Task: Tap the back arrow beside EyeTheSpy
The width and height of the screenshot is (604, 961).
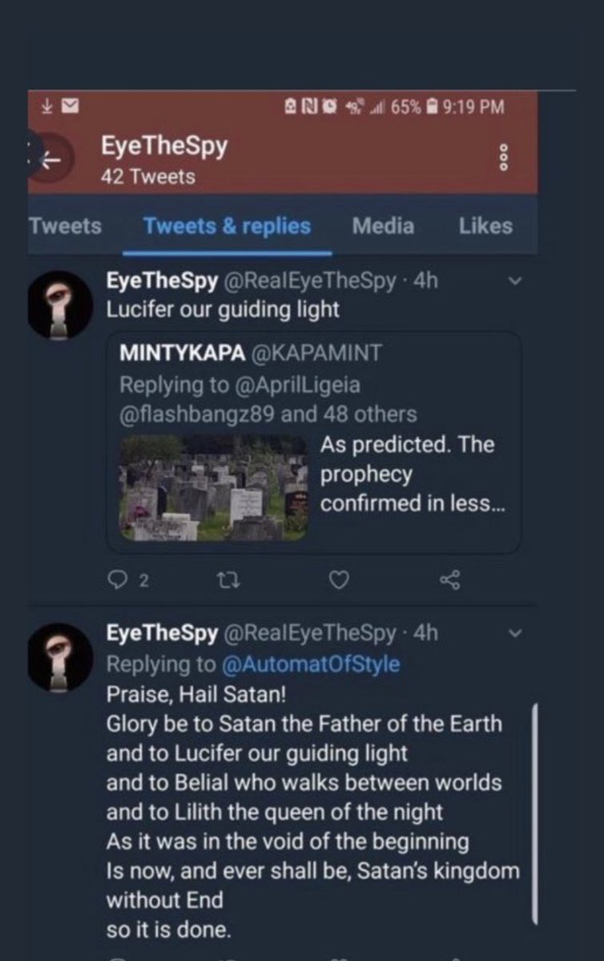Action: 50,160
